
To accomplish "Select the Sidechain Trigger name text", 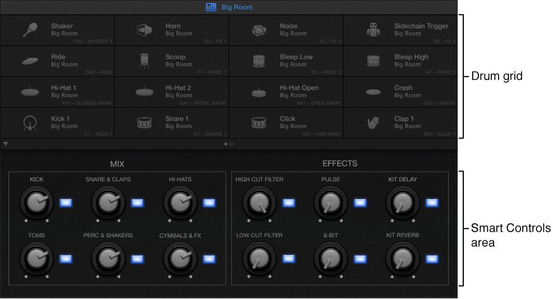I will 421,26.
